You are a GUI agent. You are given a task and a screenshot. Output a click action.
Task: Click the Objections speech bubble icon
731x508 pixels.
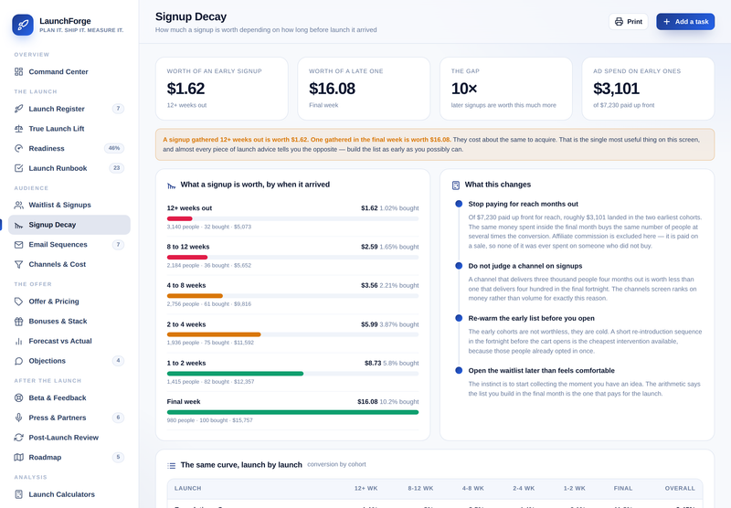[x=18, y=361]
